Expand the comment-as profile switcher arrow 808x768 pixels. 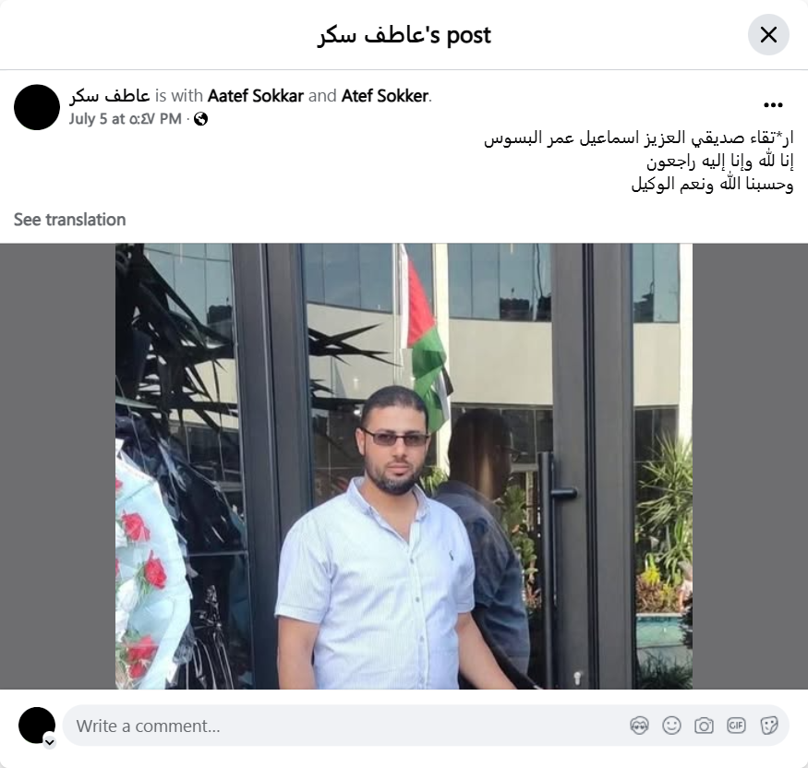tap(50, 742)
